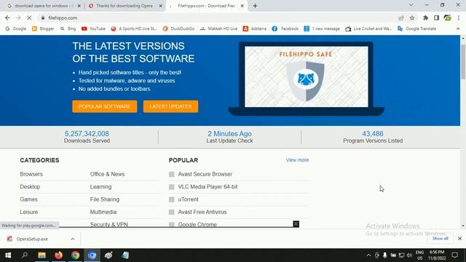
Task: Open the DuckDuckGo bookmark
Action: pyautogui.click(x=178, y=28)
